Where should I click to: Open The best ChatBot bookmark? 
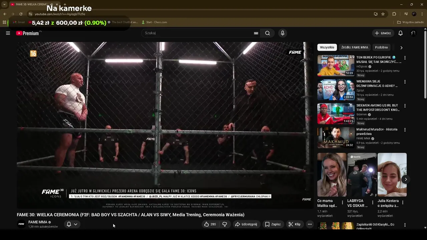point(122,22)
